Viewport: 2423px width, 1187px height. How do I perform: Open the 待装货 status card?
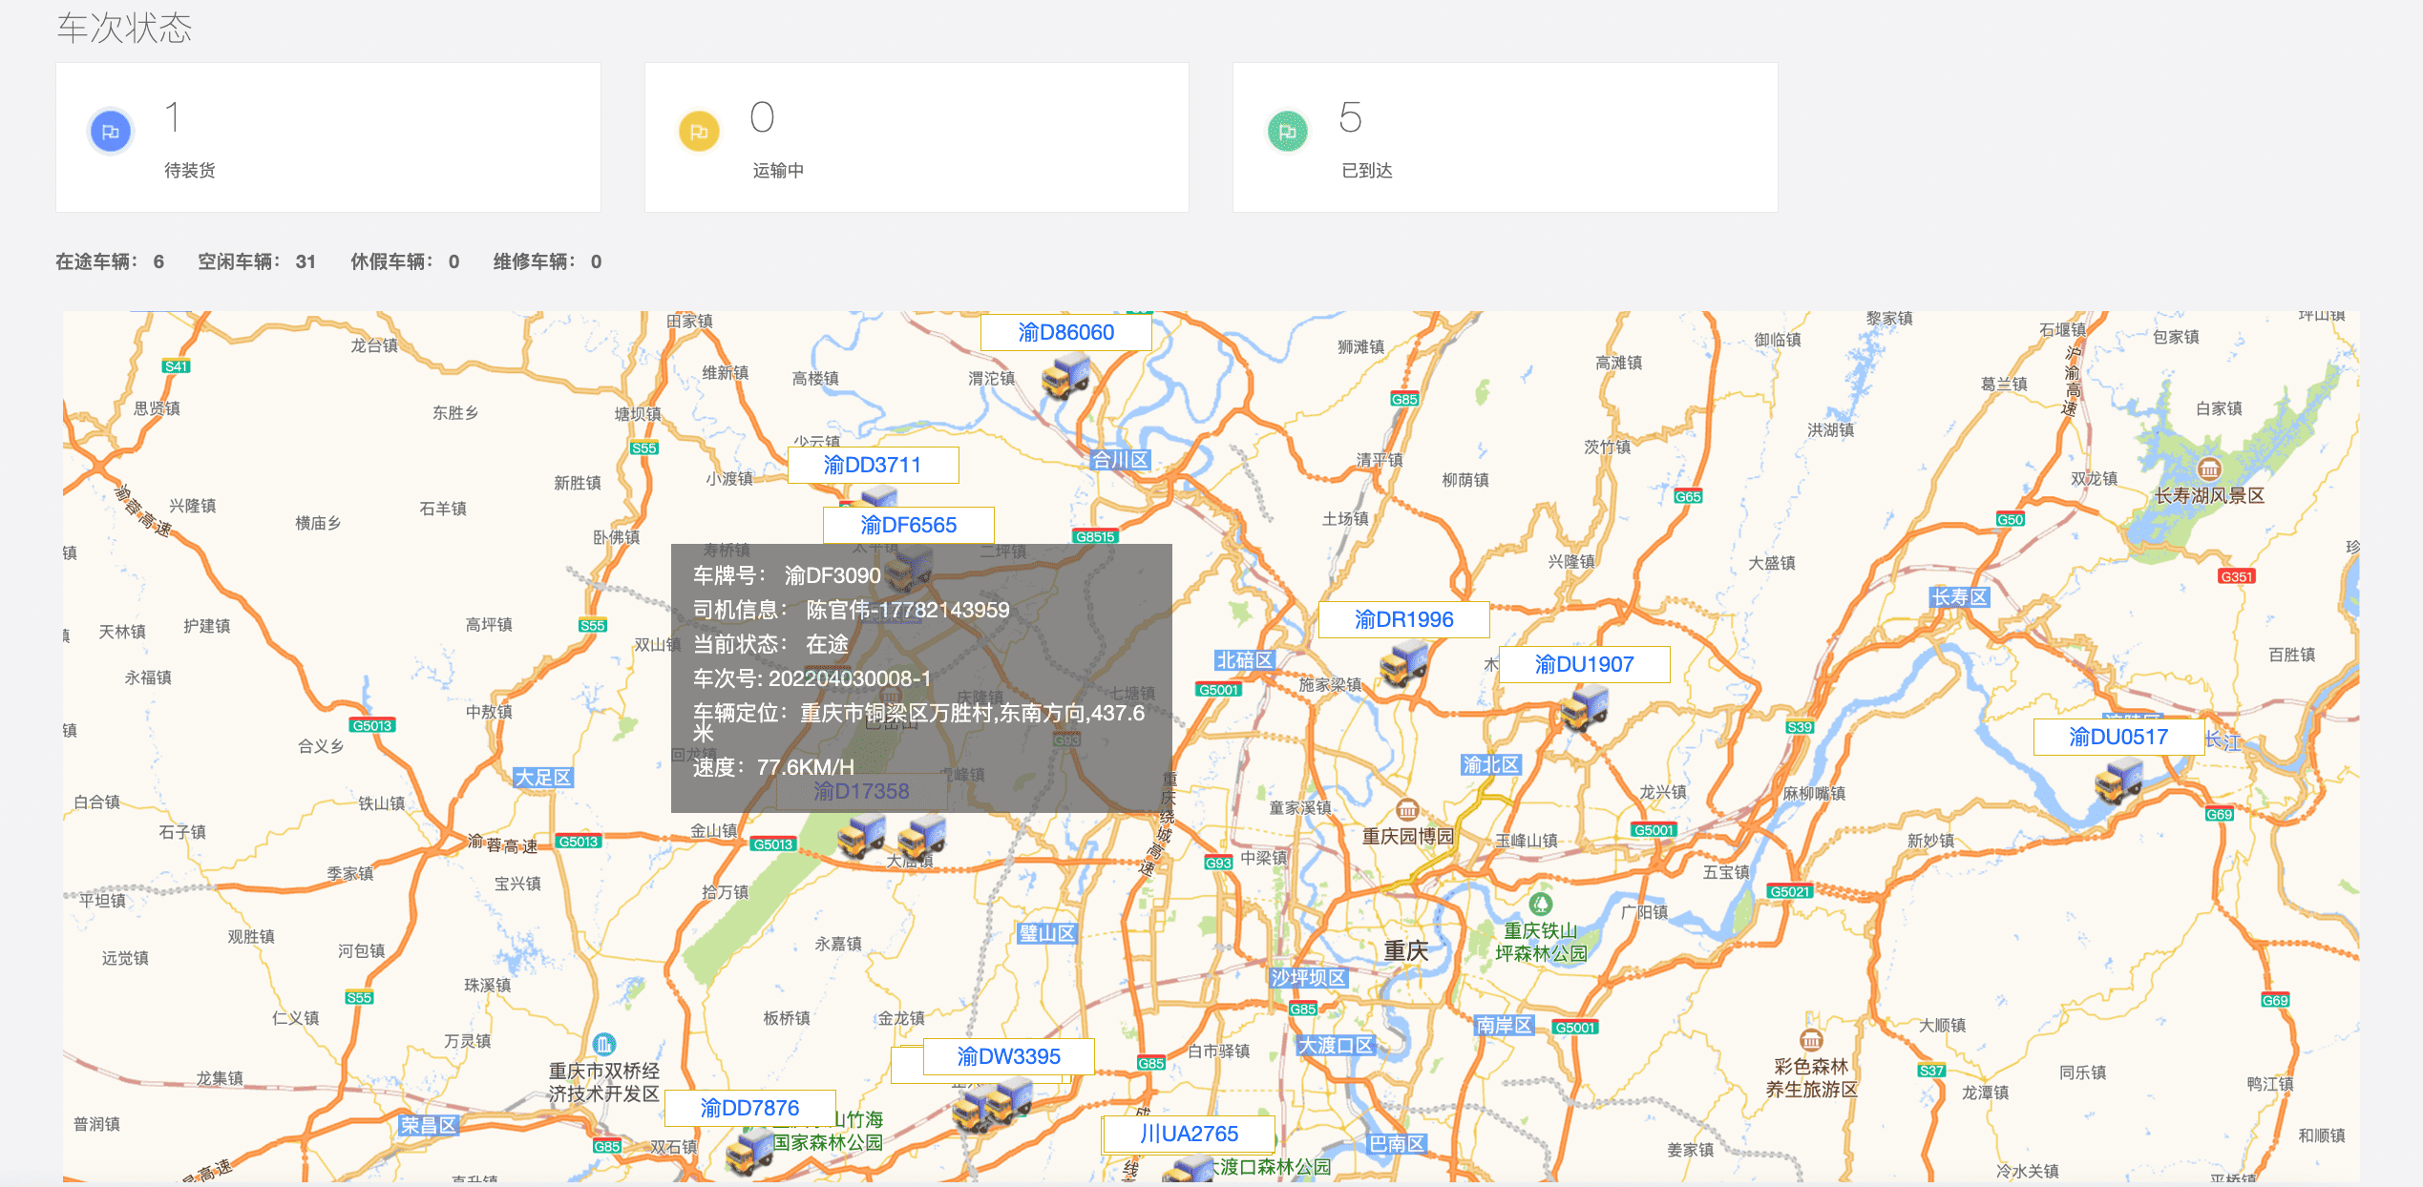coord(328,137)
